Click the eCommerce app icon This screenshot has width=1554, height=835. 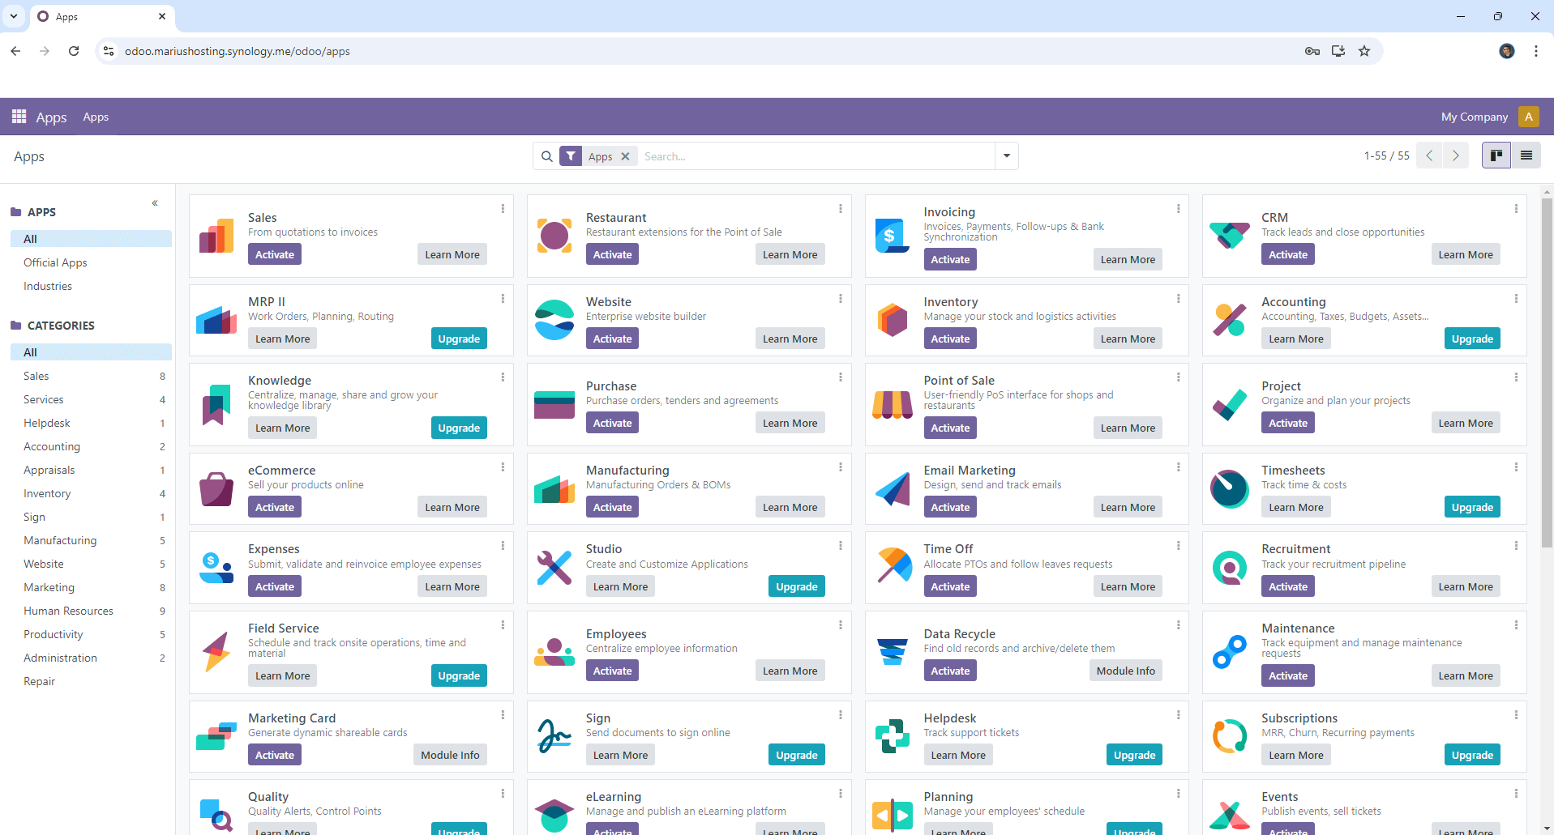(x=216, y=488)
